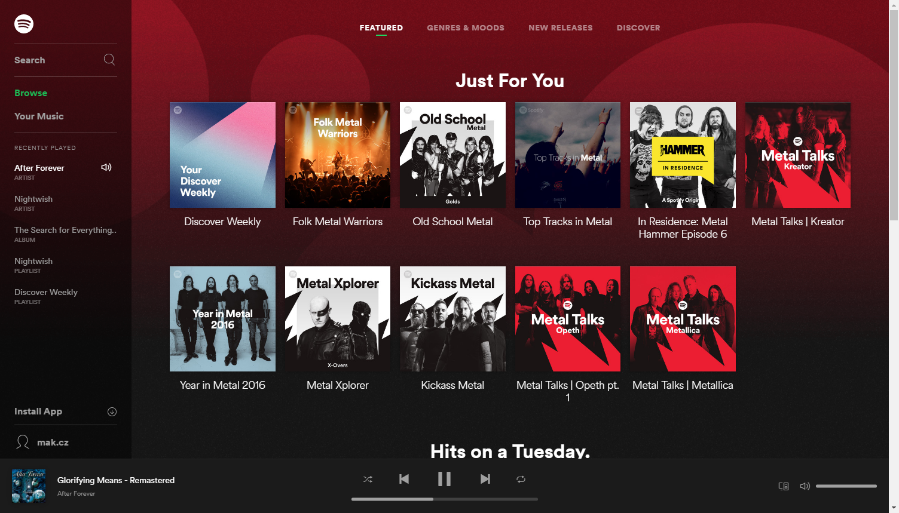Toggle shuffle playback
Image resolution: width=899 pixels, height=513 pixels.
(368, 479)
